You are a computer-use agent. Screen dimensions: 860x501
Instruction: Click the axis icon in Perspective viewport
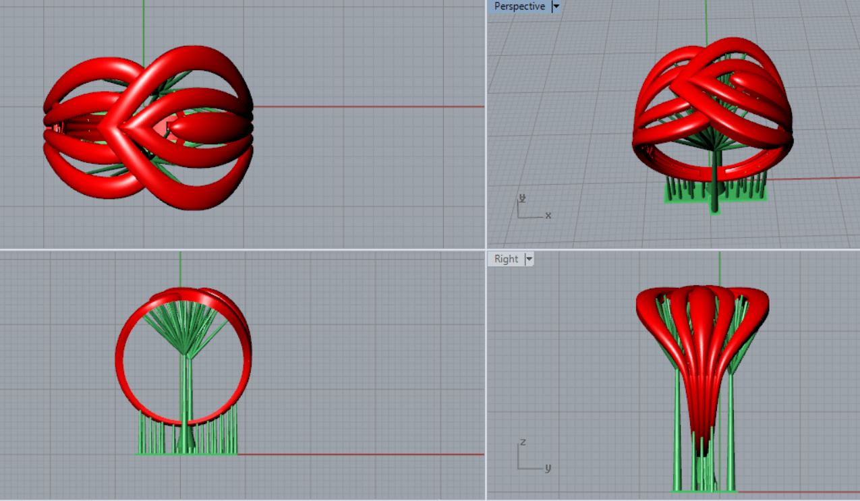531,208
